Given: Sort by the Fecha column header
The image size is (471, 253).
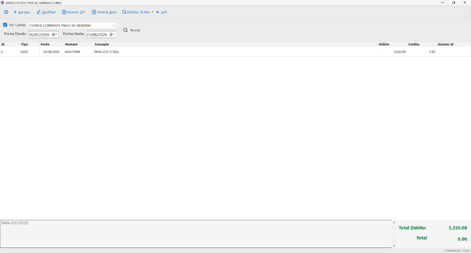Looking at the screenshot, I should click(x=52, y=44).
